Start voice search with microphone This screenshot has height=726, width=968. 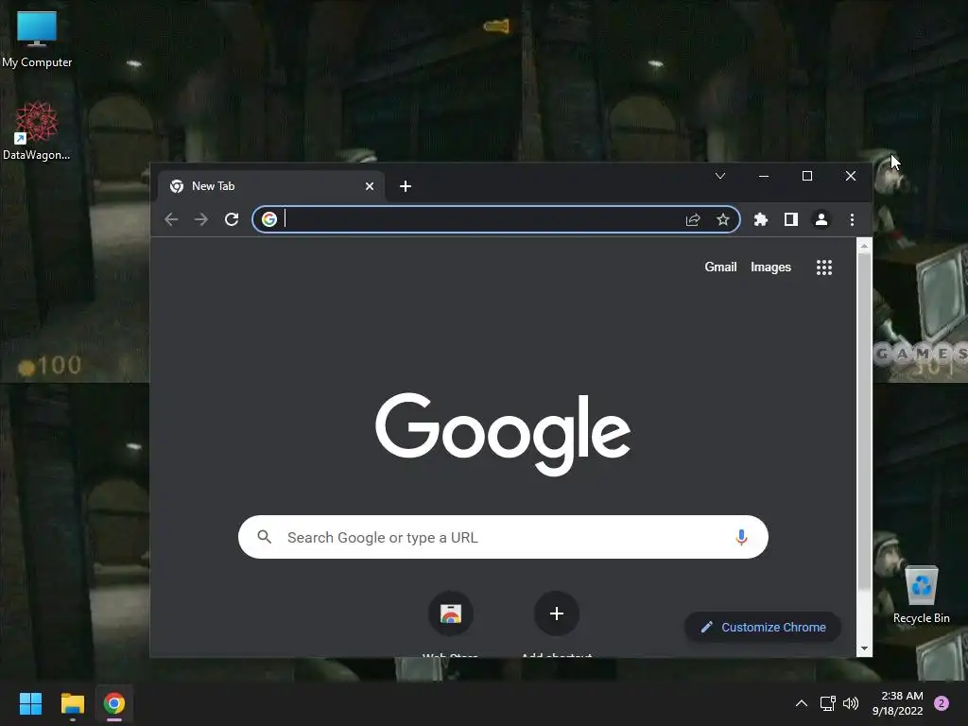[741, 537]
